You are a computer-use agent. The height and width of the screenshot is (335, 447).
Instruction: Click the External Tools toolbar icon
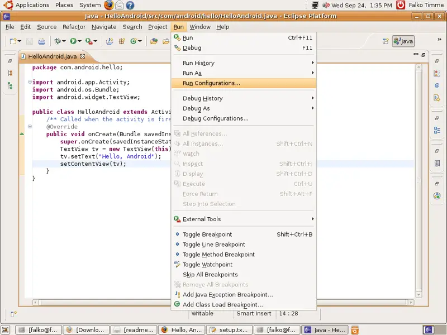click(89, 41)
